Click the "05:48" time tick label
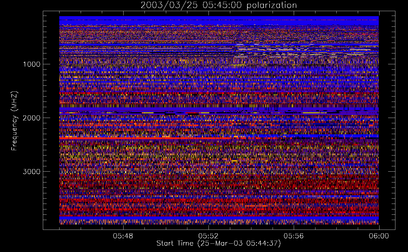This screenshot has width=408, height=252. [x=123, y=236]
